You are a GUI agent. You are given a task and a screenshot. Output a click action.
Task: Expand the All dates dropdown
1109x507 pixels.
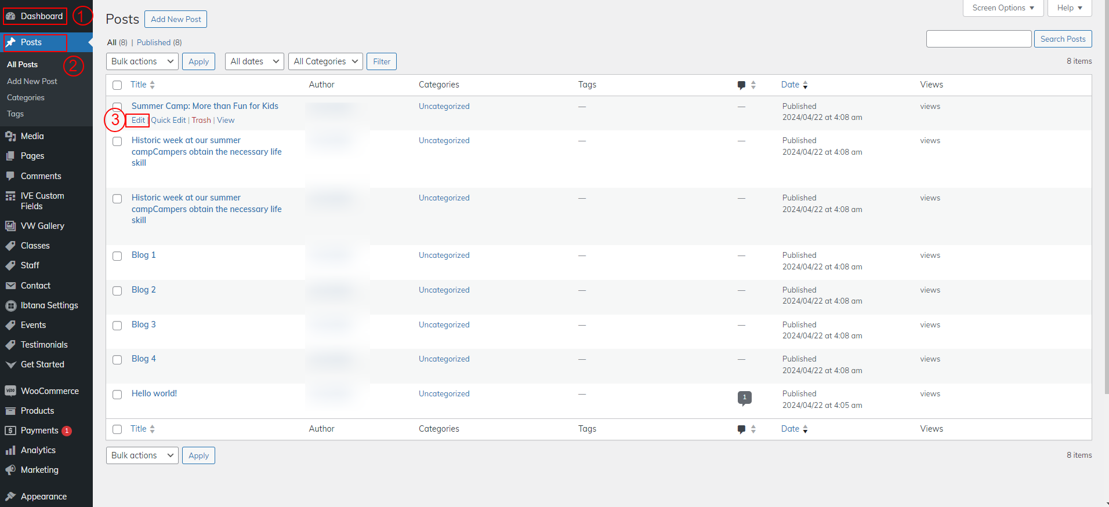pos(254,61)
